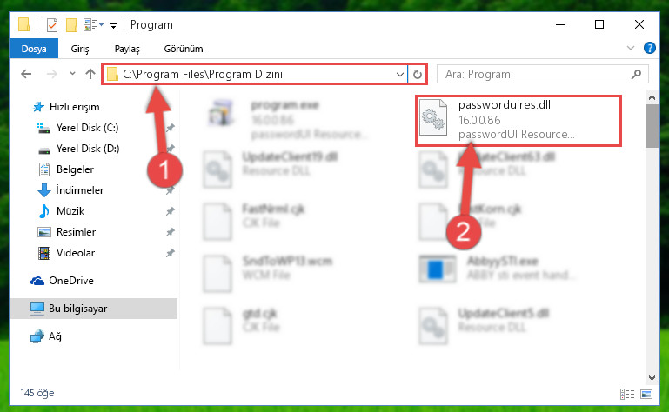Viewport: 669px width, 412px height.
Task: Open the Help question mark icon
Action: pyautogui.click(x=649, y=48)
